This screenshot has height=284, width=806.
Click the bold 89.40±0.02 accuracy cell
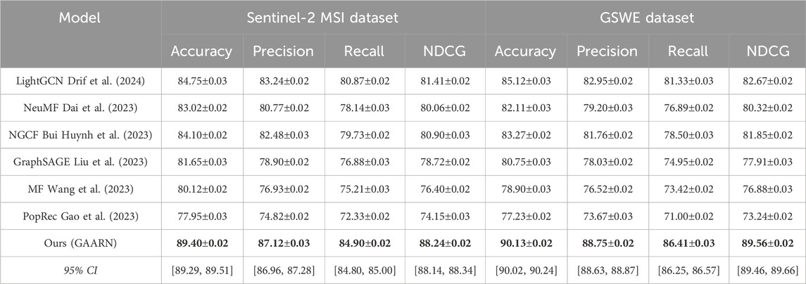pos(202,243)
